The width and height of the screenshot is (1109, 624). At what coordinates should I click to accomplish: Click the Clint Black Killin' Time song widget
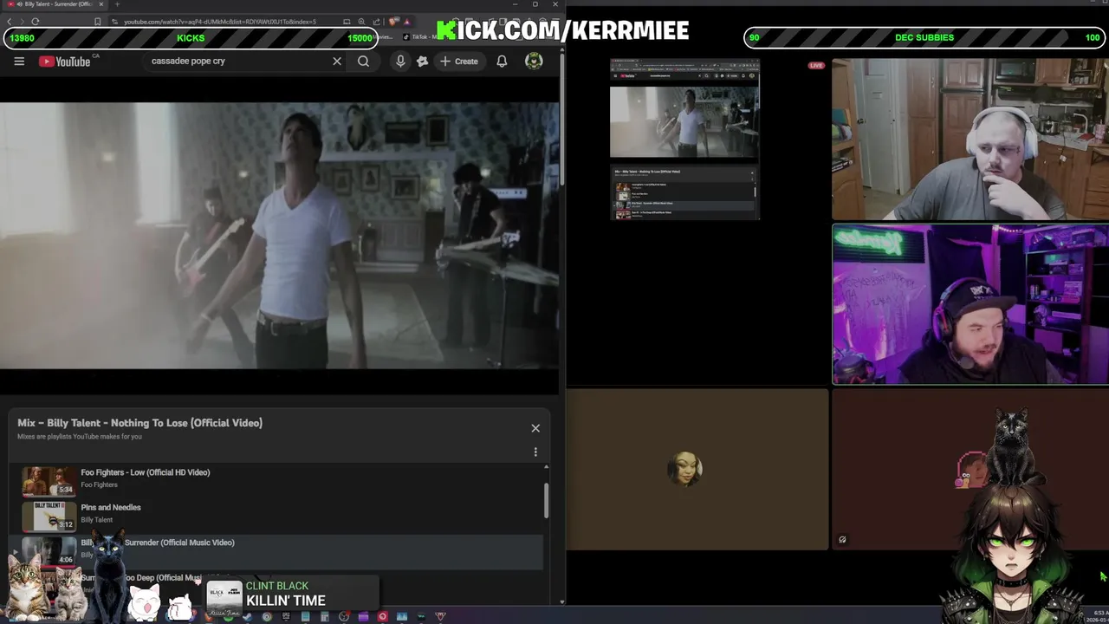[x=292, y=594]
